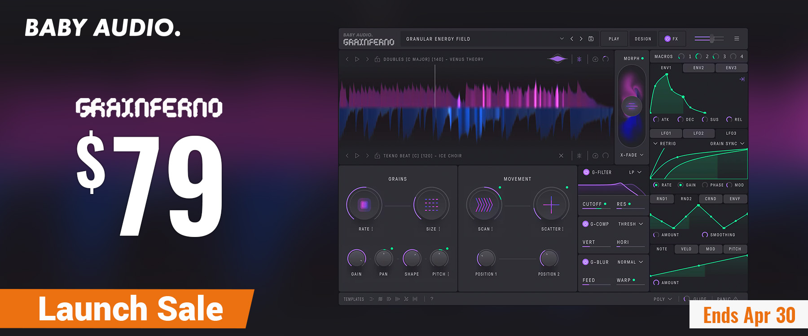This screenshot has height=336, width=808.
Task: Play the Doubles [C Major] sample preview
Action: click(x=357, y=59)
